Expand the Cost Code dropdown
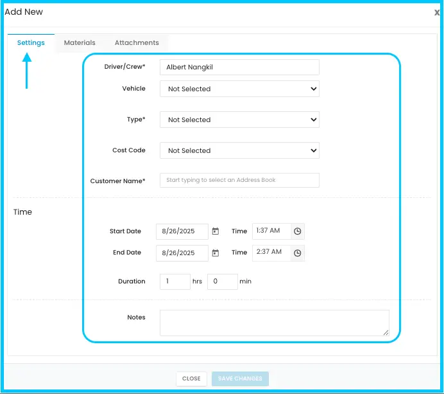444x394 pixels. coord(239,150)
